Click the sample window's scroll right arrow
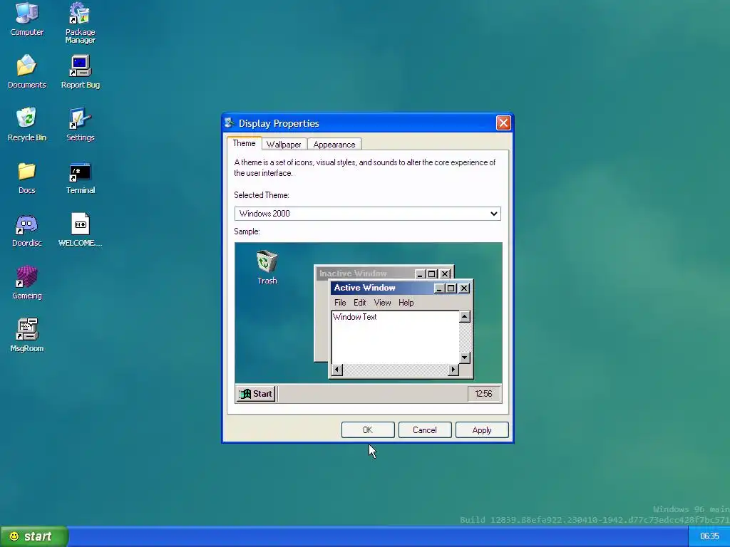Screen dimensions: 730x547 click(x=453, y=370)
